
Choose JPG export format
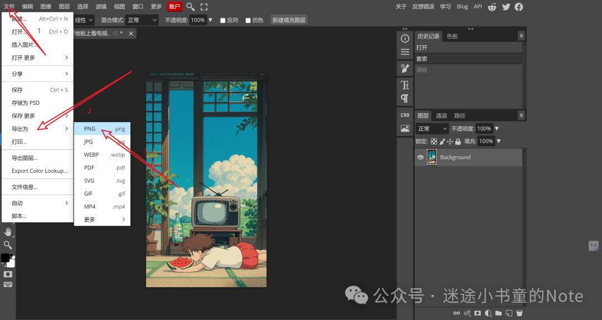102,142
